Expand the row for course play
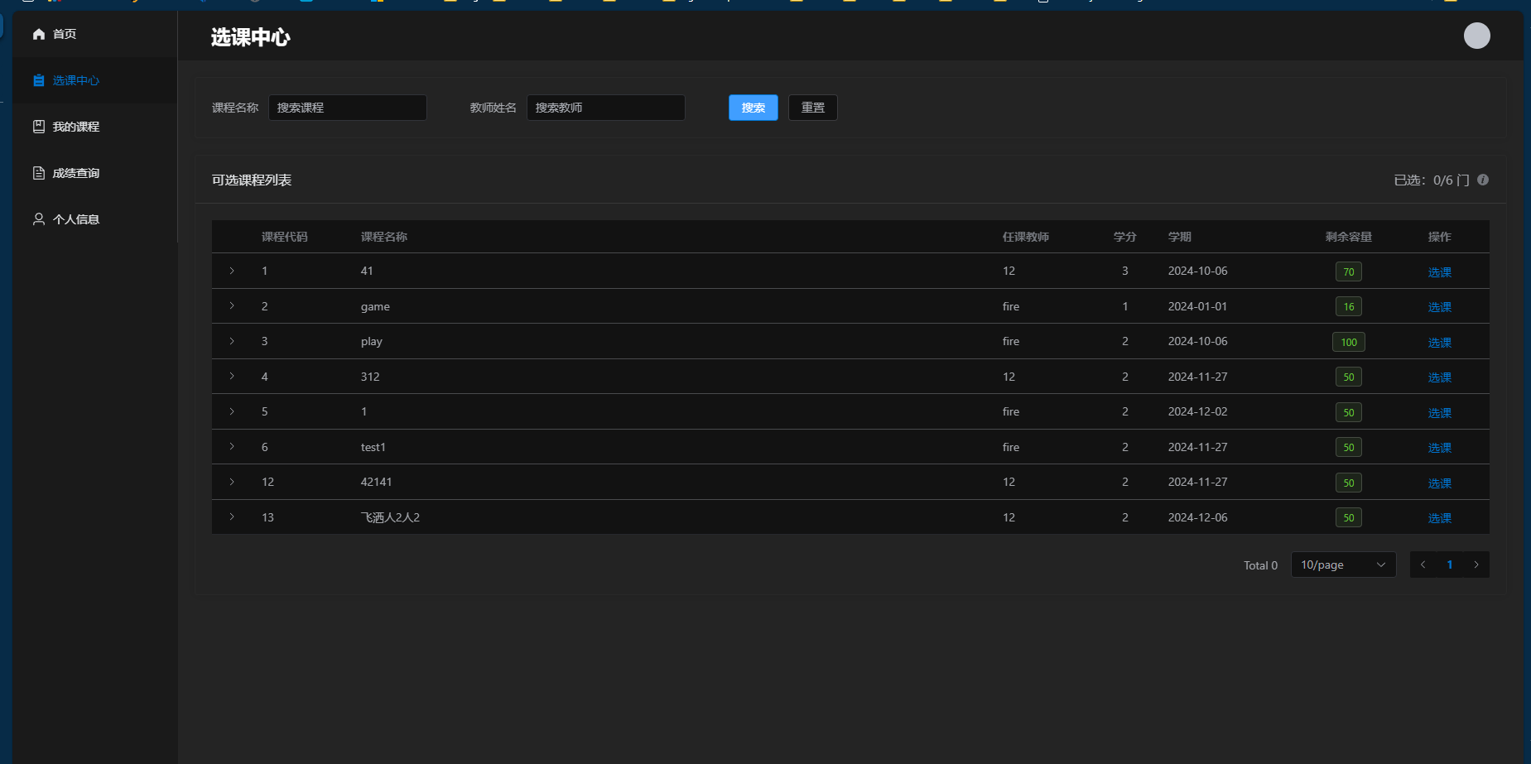Viewport: 1531px width, 764px height. pos(232,341)
